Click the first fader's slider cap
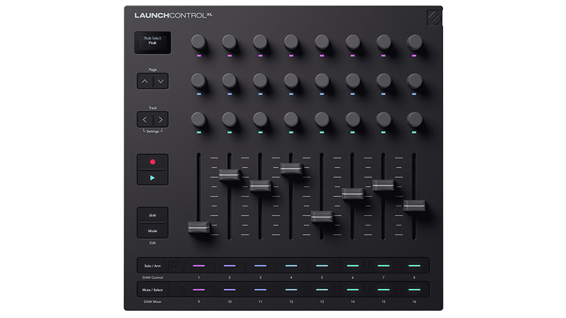The image size is (566, 318). (x=199, y=226)
